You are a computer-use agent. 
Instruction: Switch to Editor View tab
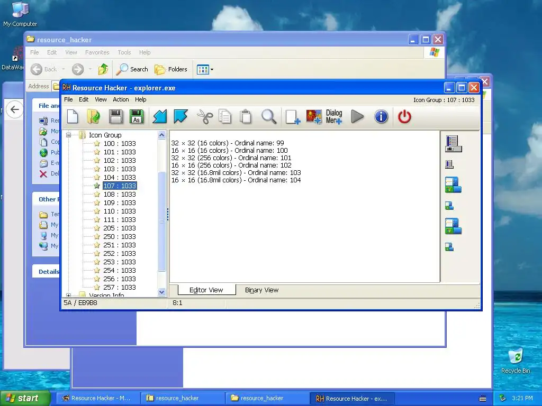pos(206,290)
